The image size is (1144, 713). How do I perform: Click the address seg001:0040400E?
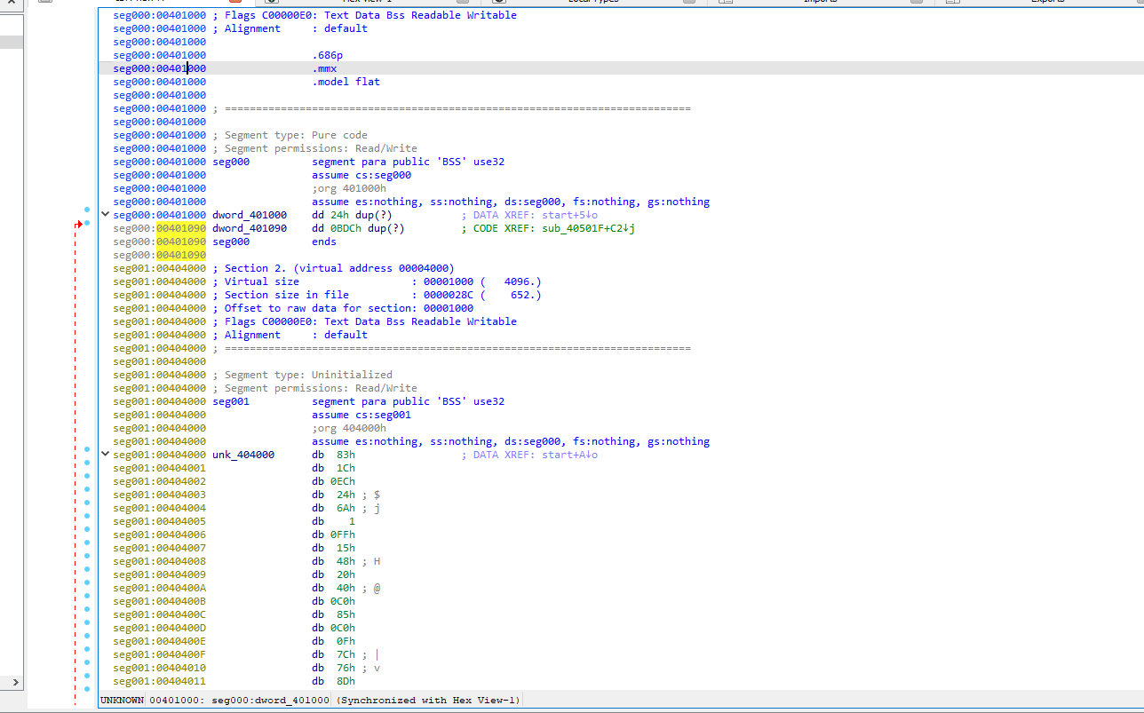pos(160,641)
